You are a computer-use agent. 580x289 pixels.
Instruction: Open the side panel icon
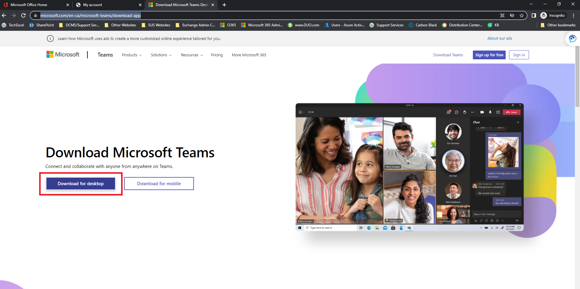[534, 15]
